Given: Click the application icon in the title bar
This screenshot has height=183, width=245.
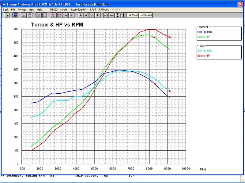Looking at the screenshot, I should [4, 4].
